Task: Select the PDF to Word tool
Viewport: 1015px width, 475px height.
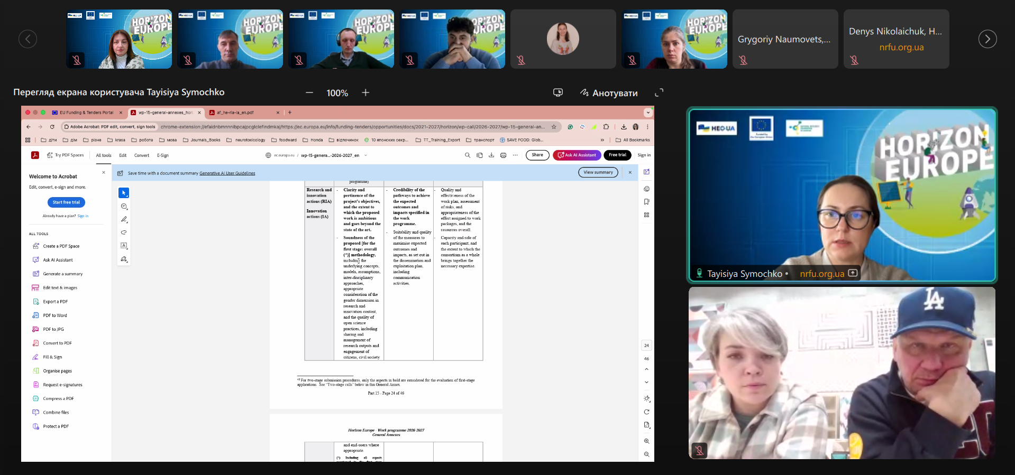Action: 55,315
